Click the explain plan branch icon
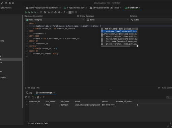Viewport: 172px width, 128px height. (64, 12)
